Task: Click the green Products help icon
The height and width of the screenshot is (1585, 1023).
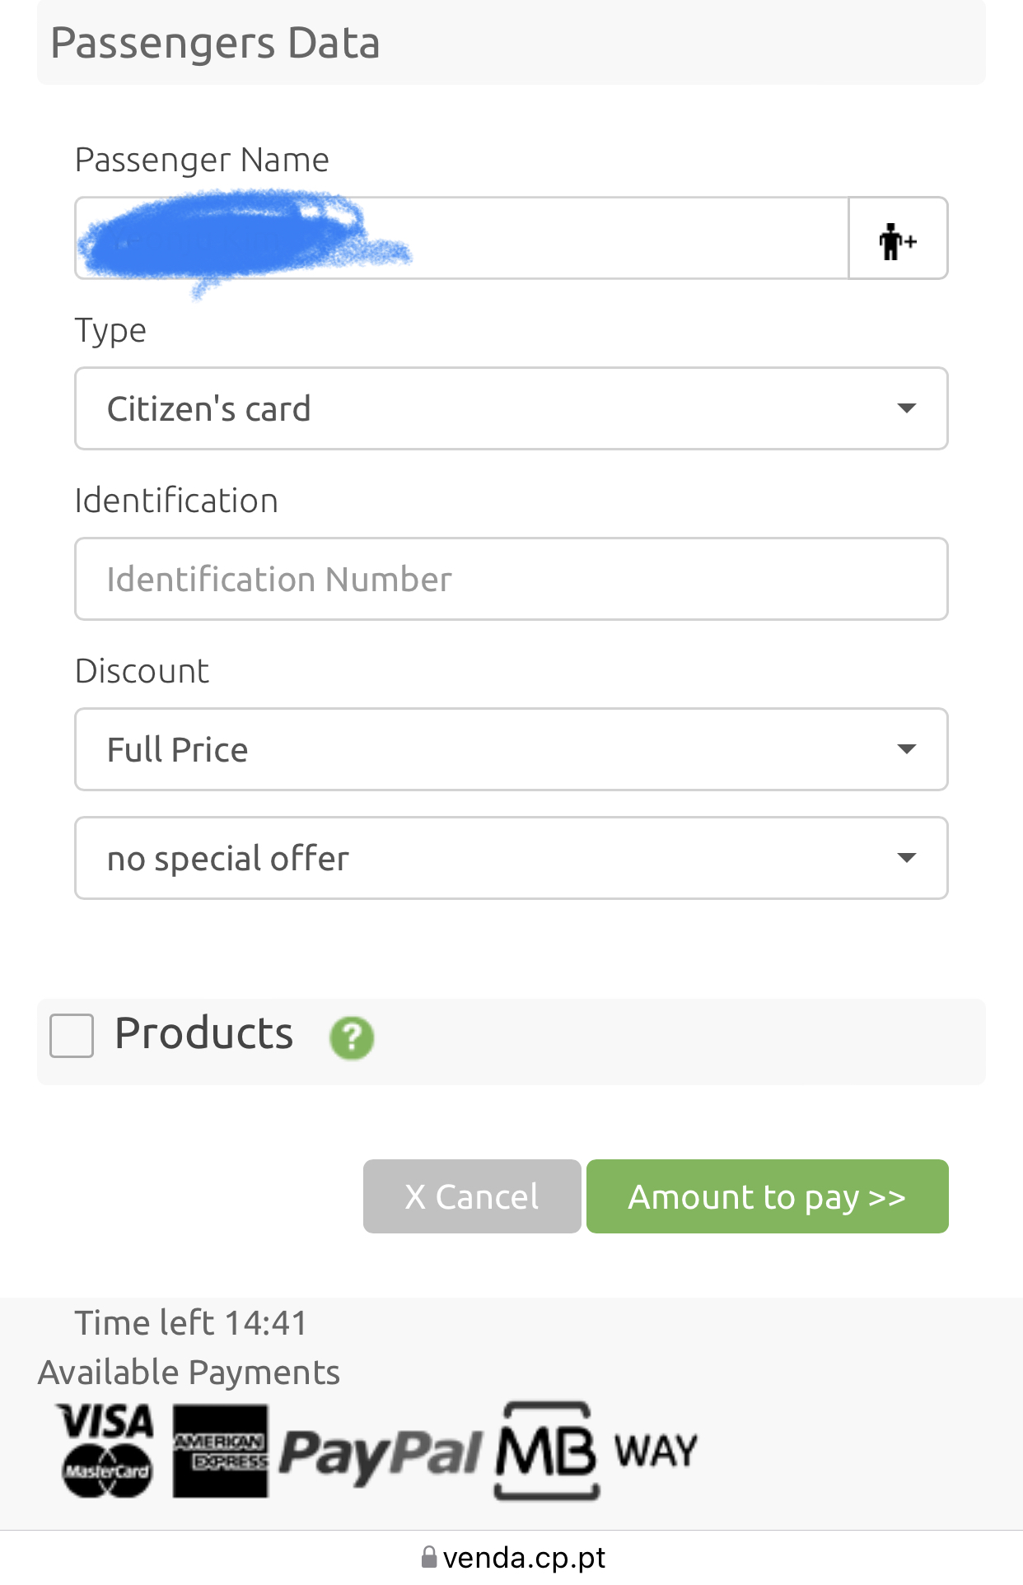Action: (352, 1037)
